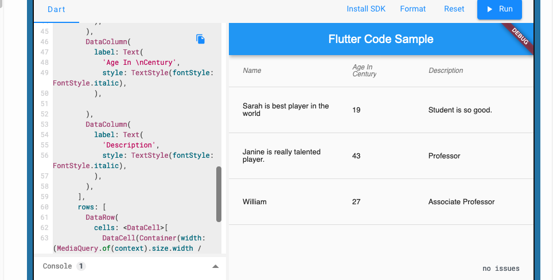Select the Janine table row
553x280 pixels.
[x=381, y=156]
